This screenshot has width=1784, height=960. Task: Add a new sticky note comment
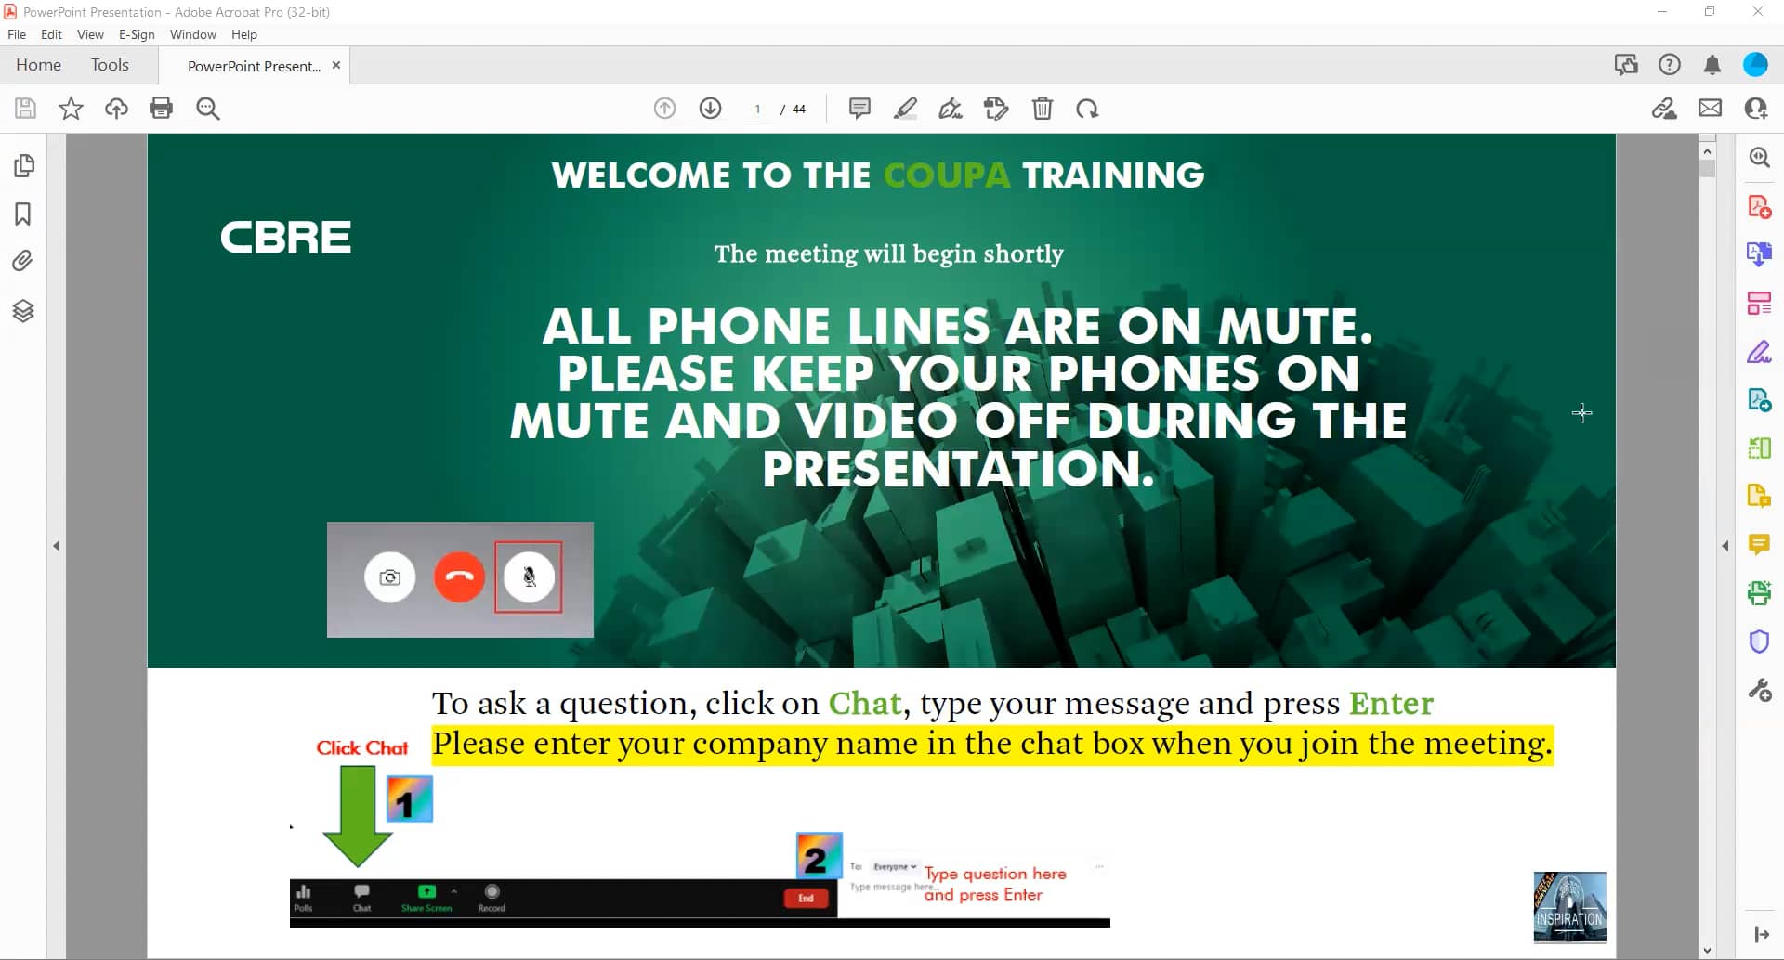tap(859, 109)
